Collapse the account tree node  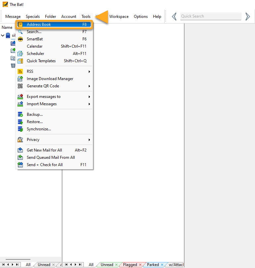click(3, 35)
